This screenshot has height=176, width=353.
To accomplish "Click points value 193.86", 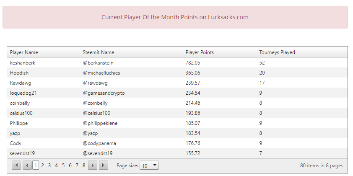I will click(x=193, y=113).
